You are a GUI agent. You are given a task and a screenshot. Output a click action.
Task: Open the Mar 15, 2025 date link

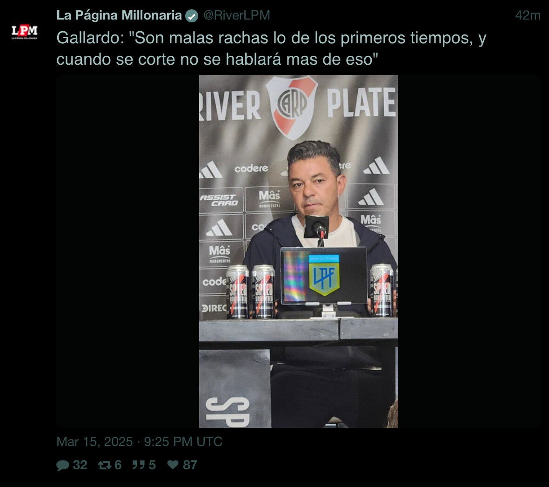[x=94, y=442]
